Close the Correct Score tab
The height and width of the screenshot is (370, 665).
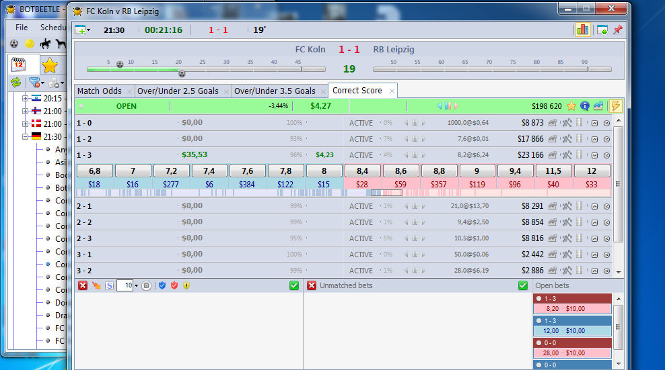pyautogui.click(x=392, y=91)
